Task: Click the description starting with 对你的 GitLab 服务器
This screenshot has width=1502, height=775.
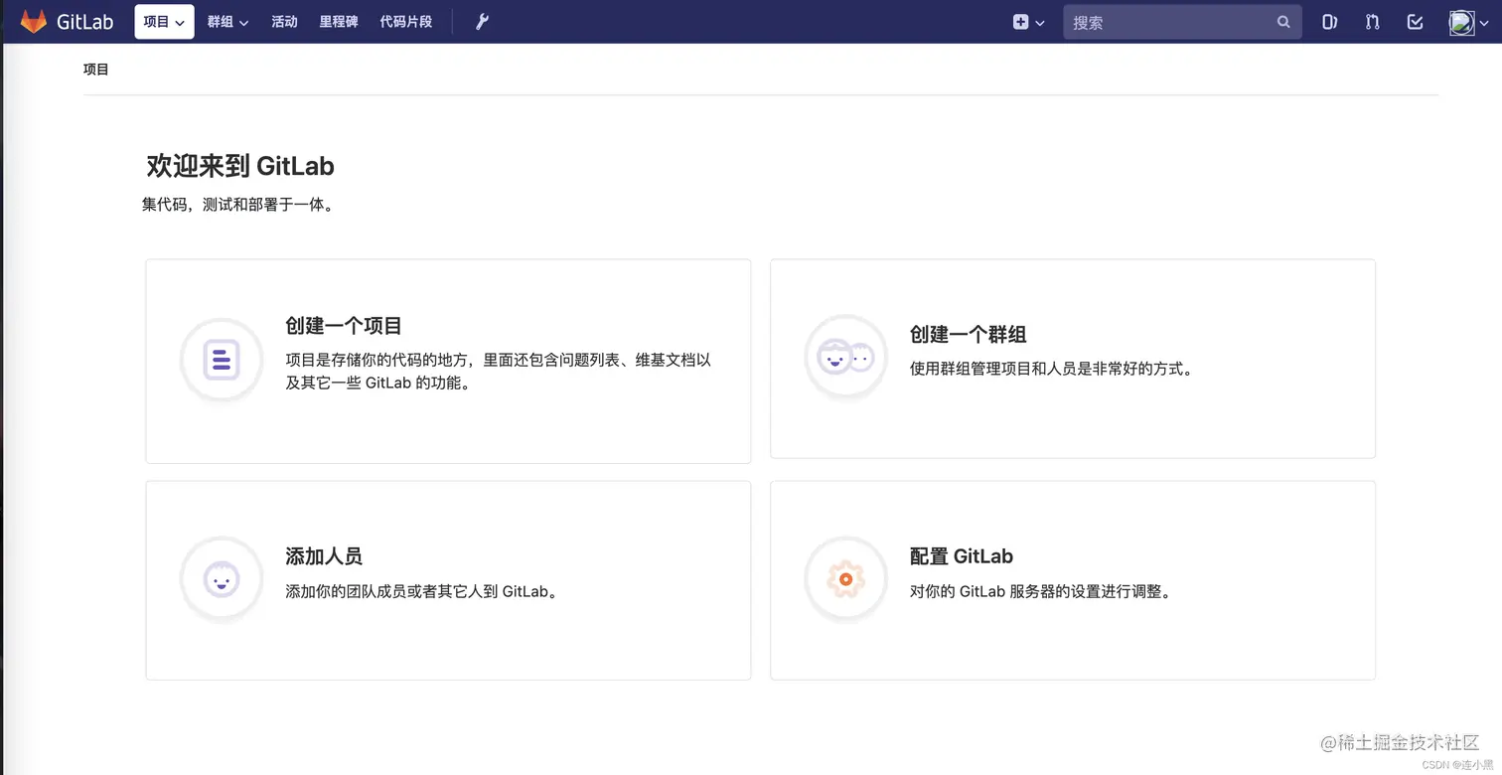Action: (1043, 591)
